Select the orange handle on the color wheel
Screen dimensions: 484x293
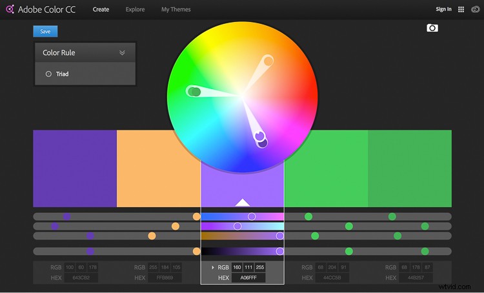tap(268, 61)
